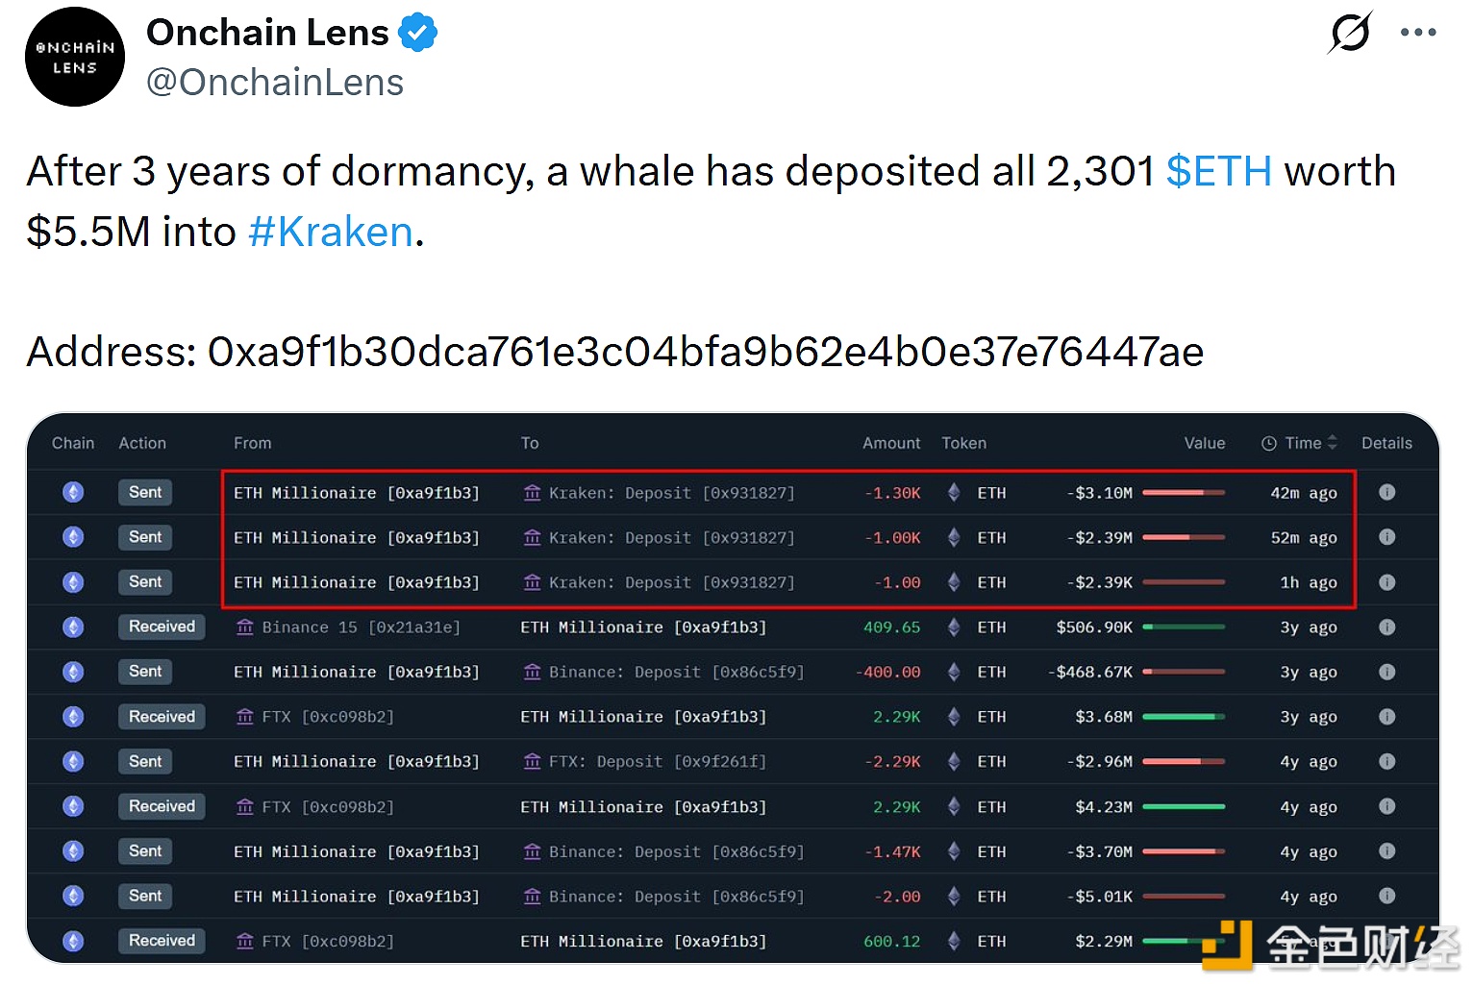The height and width of the screenshot is (984, 1473).
Task: Open the three-dot more options menu
Action: pyautogui.click(x=1418, y=33)
